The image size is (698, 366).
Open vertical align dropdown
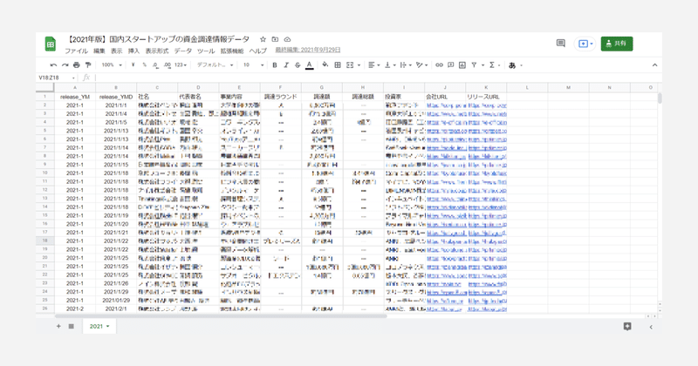tap(390, 65)
